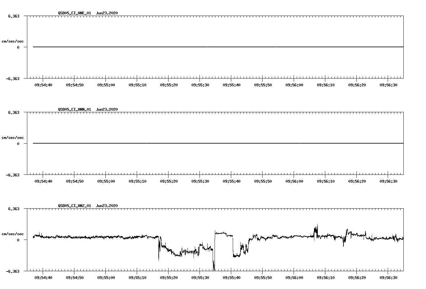Click the cm/sec/sec unit label on the HNZ plot

pos(13,234)
